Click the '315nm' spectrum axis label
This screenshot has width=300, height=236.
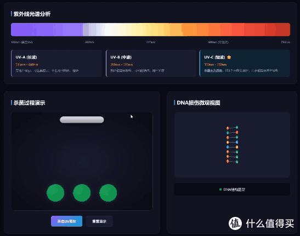(x=151, y=42)
